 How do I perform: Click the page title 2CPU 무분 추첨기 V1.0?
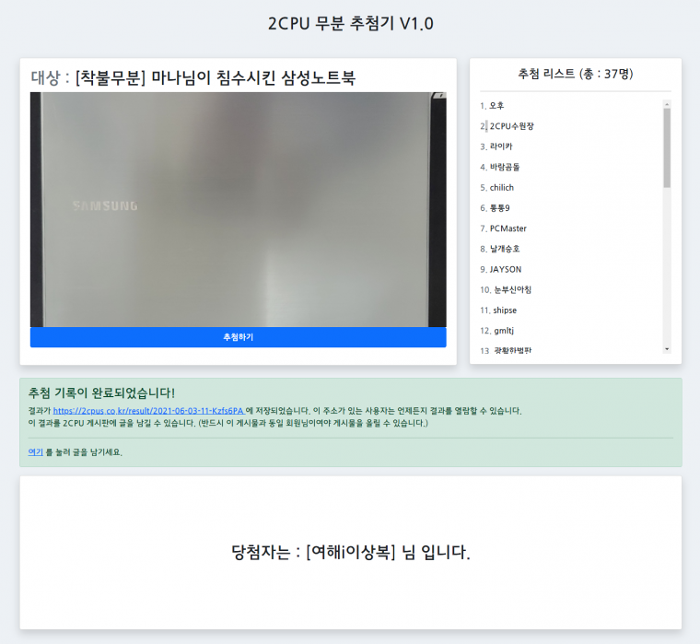[x=350, y=23]
